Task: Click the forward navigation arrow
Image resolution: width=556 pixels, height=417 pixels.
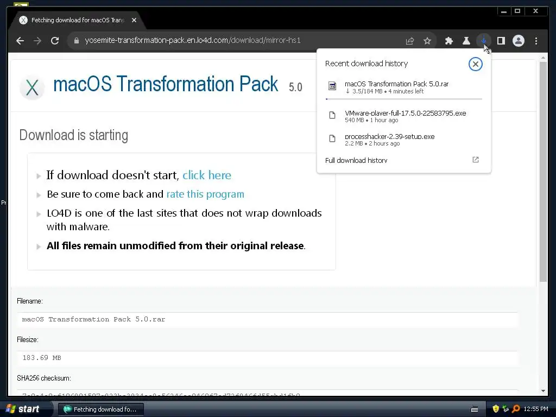Action: tap(37, 41)
